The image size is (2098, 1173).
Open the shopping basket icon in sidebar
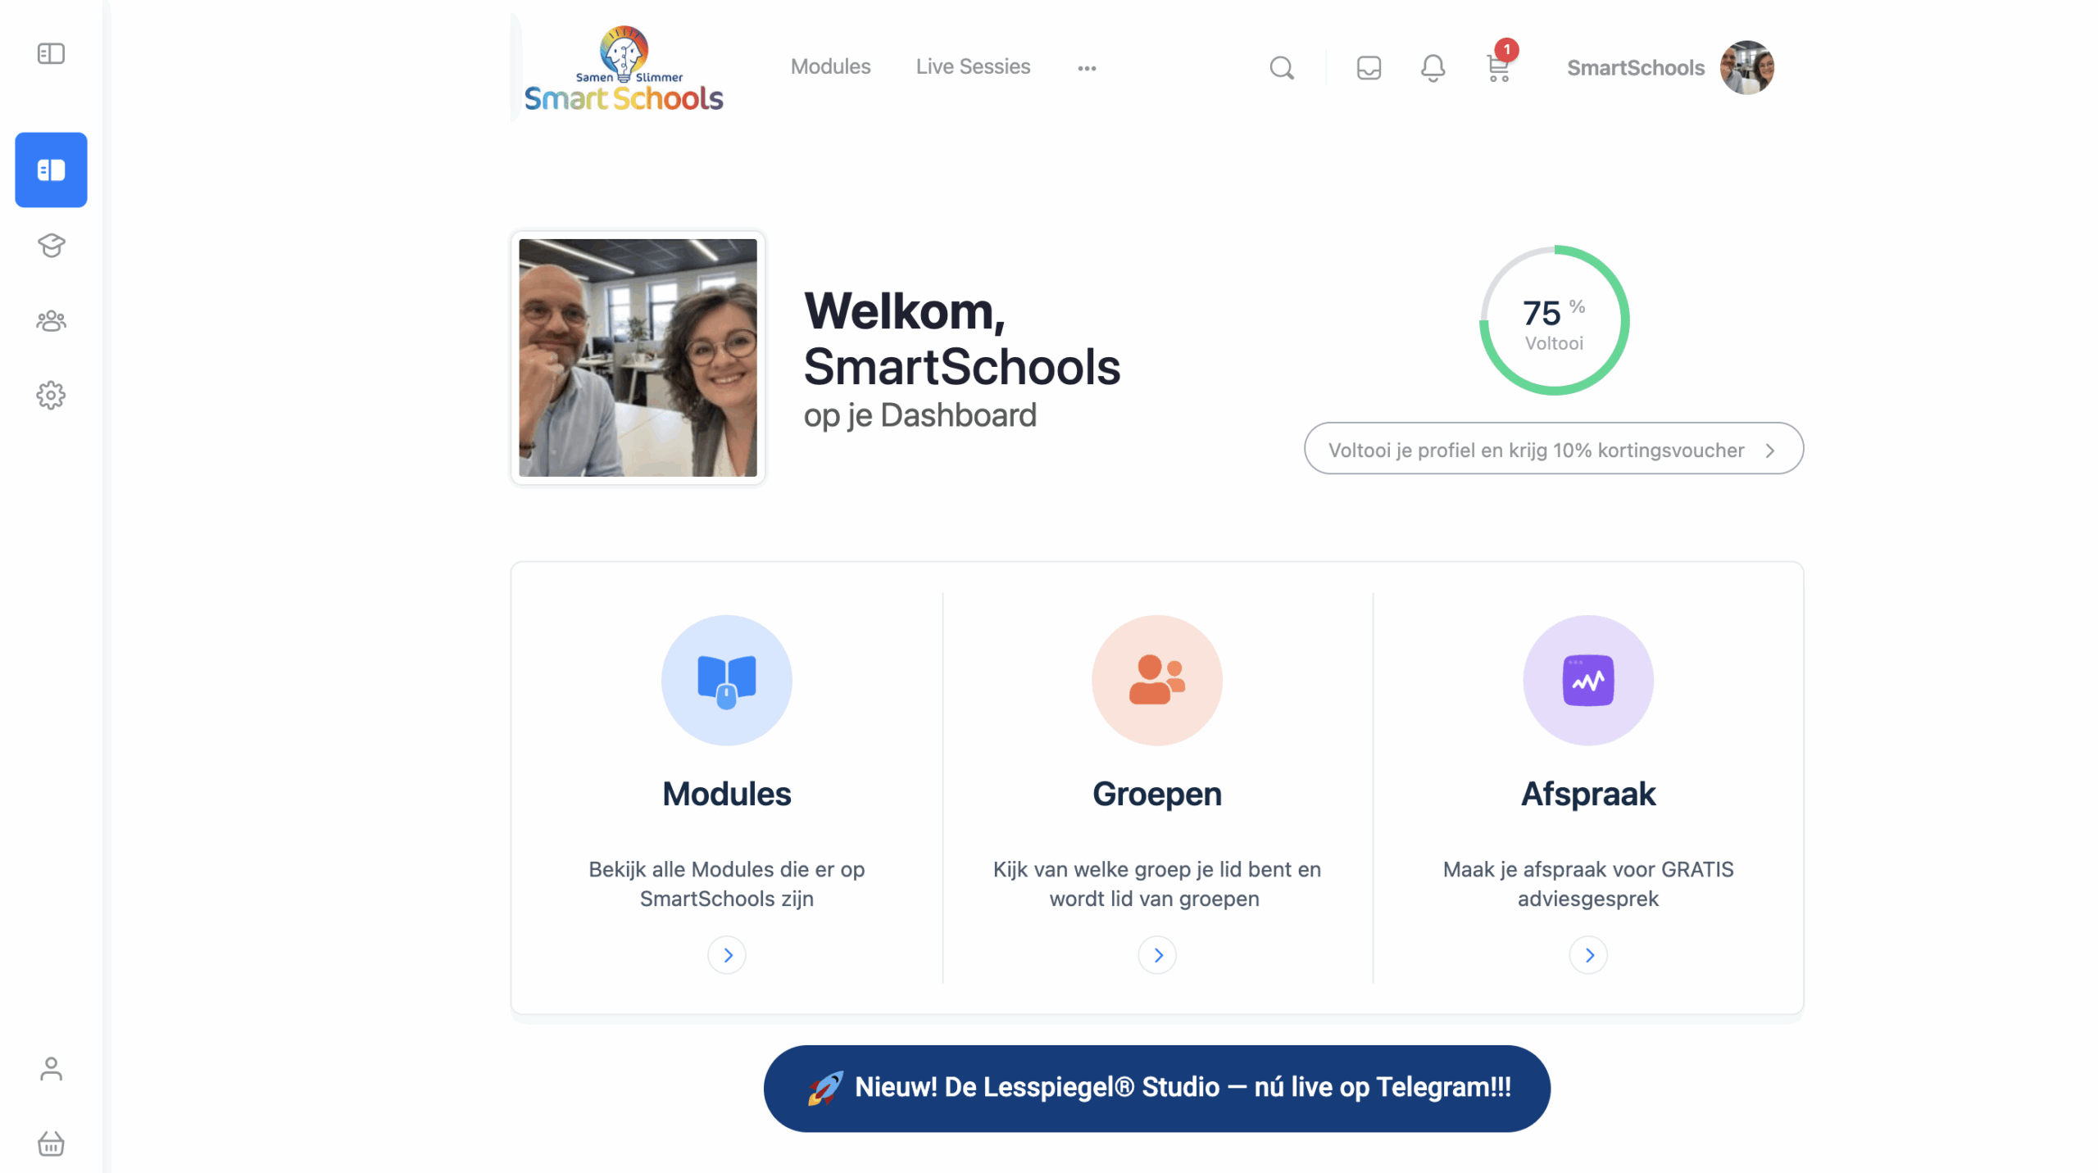(x=51, y=1144)
